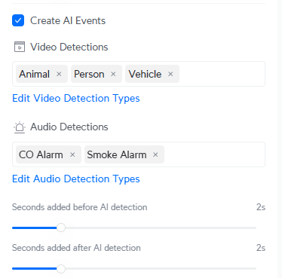Click the Audio Detections heading text
This screenshot has height=278, width=282.
click(69, 127)
